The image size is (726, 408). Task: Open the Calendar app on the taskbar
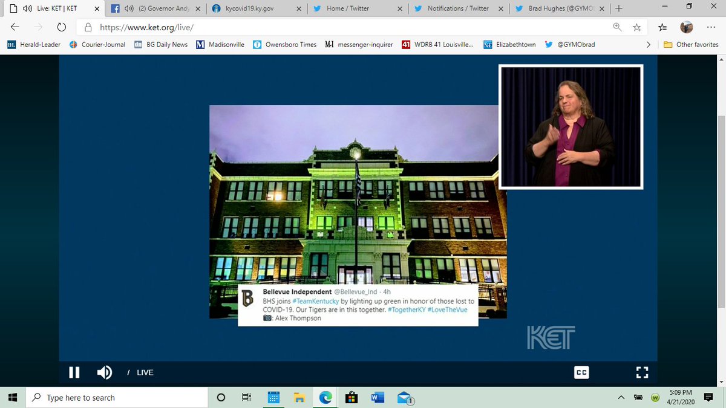tap(273, 397)
